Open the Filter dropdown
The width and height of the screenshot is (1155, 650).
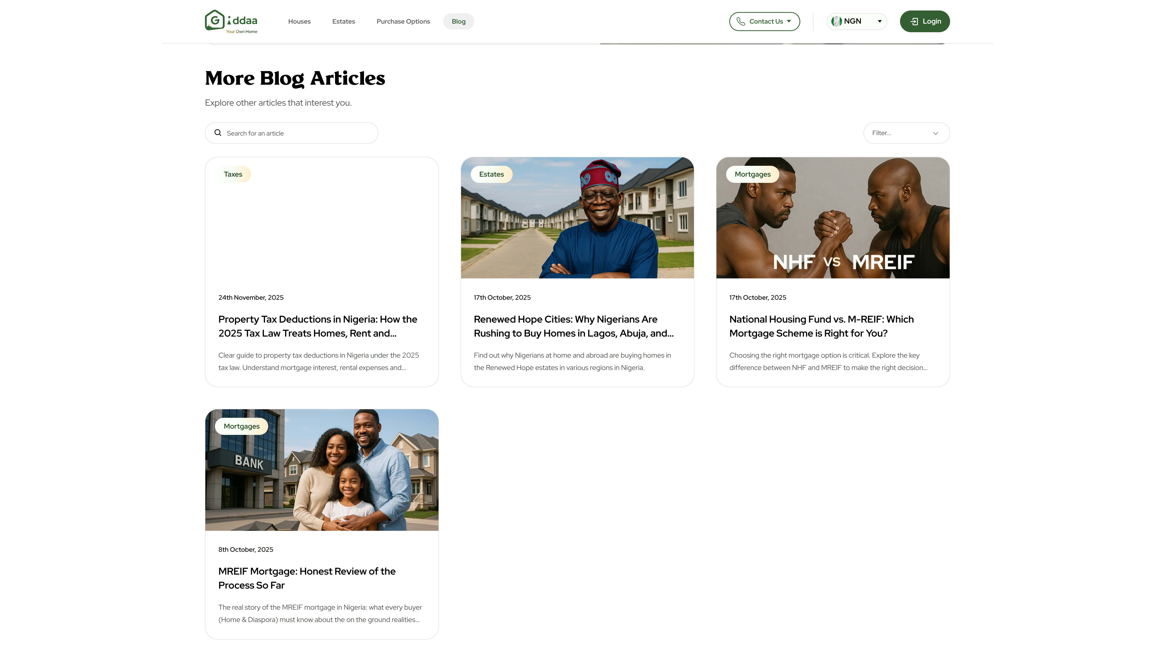(906, 133)
